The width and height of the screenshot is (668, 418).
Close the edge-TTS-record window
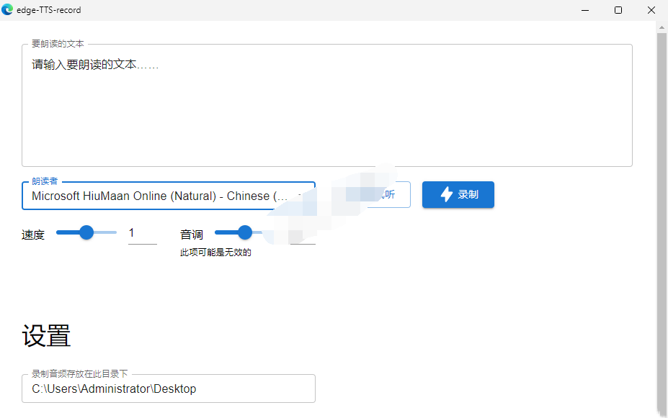pos(651,10)
